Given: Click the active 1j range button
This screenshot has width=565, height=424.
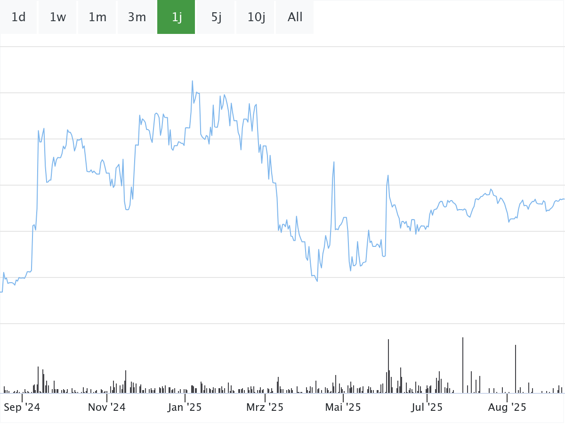Looking at the screenshot, I should 177,17.
